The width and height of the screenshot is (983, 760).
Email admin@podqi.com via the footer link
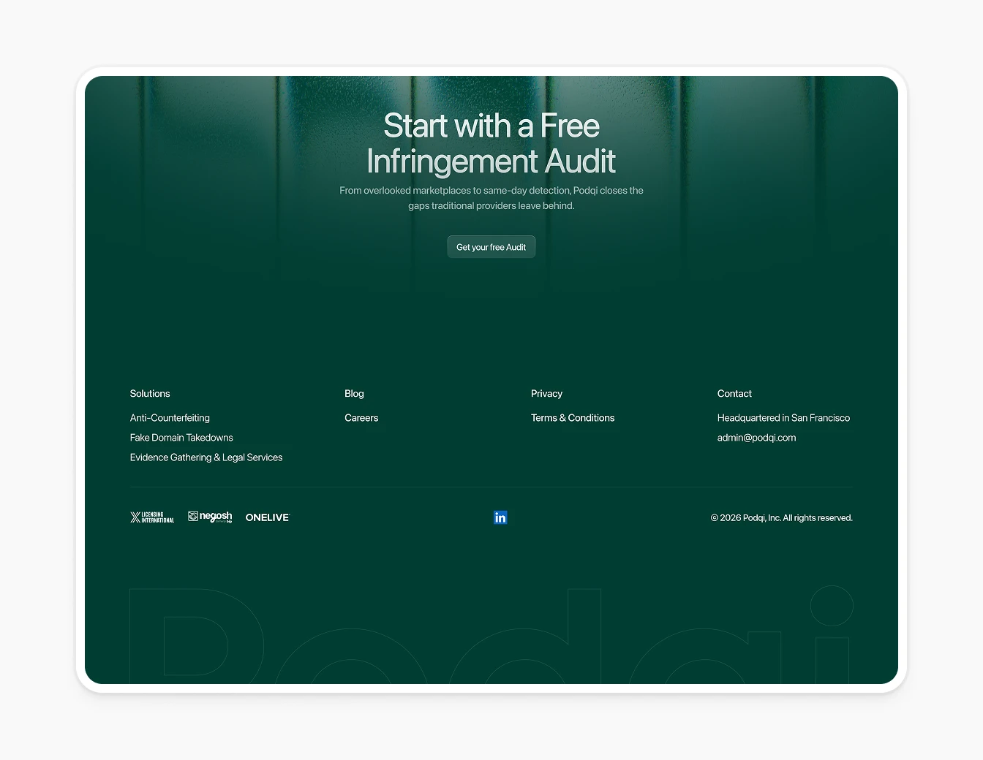click(757, 437)
